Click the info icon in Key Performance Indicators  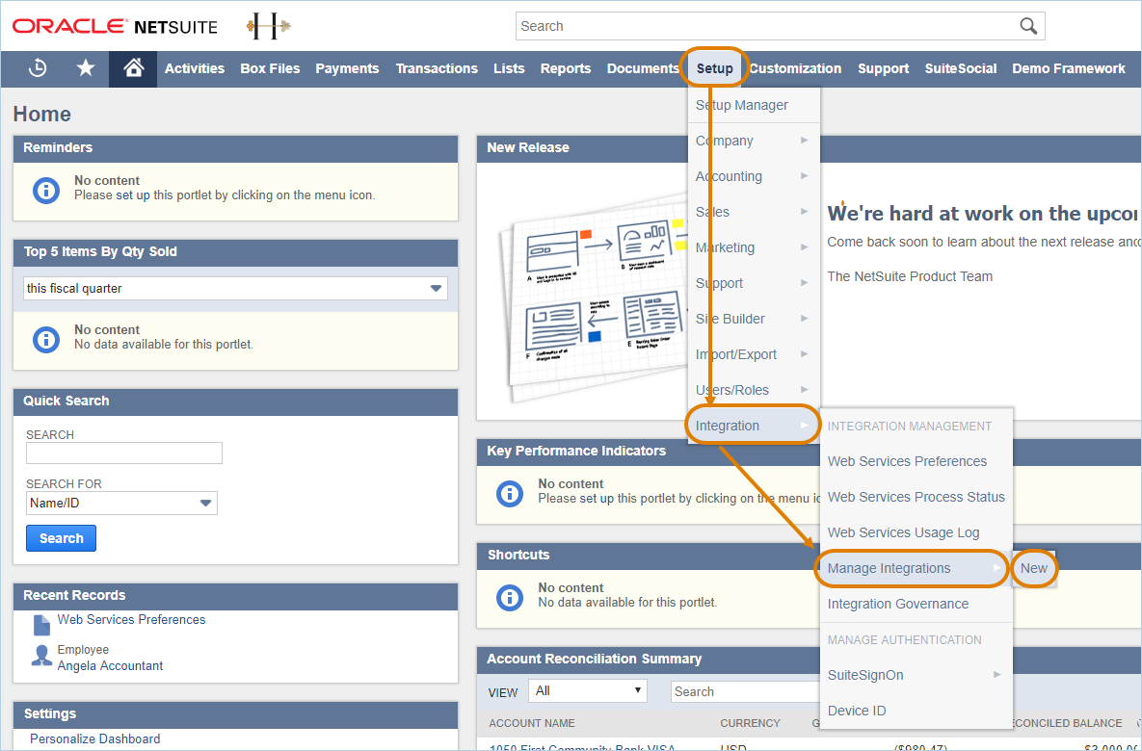pyautogui.click(x=510, y=493)
